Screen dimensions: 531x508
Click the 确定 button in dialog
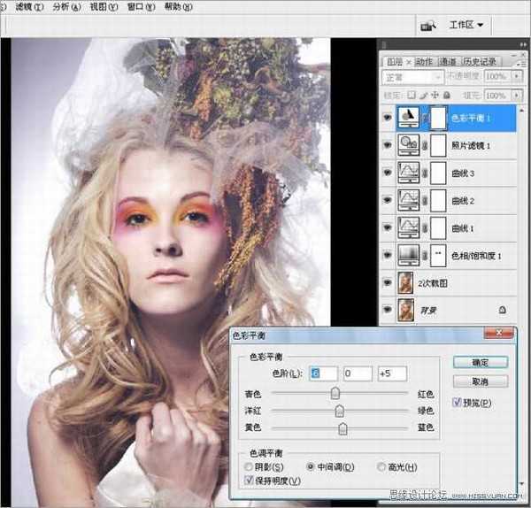click(479, 362)
